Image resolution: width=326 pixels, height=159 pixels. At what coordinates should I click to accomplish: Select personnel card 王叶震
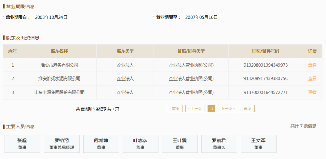coord(180,144)
